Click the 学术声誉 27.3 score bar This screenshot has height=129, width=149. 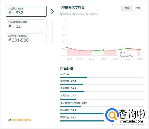click(102, 84)
